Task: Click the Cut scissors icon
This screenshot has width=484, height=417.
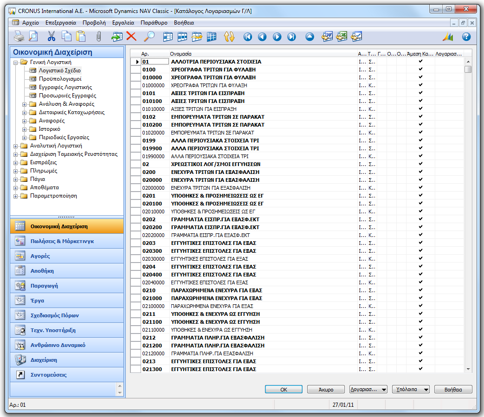Action: pos(51,36)
